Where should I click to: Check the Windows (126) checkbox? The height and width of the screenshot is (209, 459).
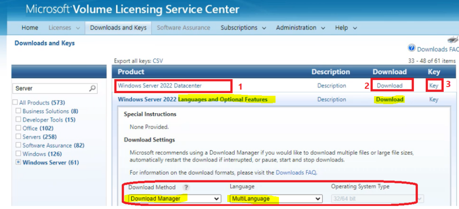pyautogui.click(x=18, y=154)
